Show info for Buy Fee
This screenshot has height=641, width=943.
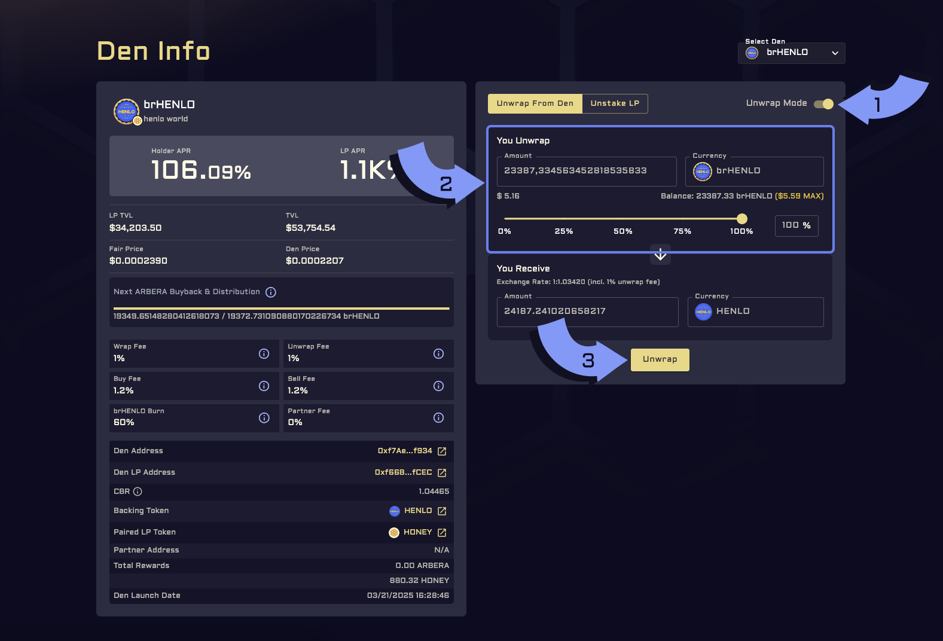pyautogui.click(x=264, y=386)
